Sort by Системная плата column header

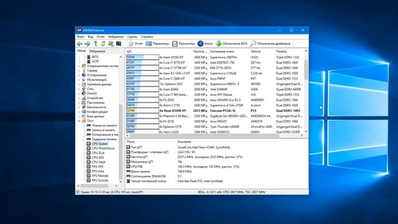tap(229, 52)
